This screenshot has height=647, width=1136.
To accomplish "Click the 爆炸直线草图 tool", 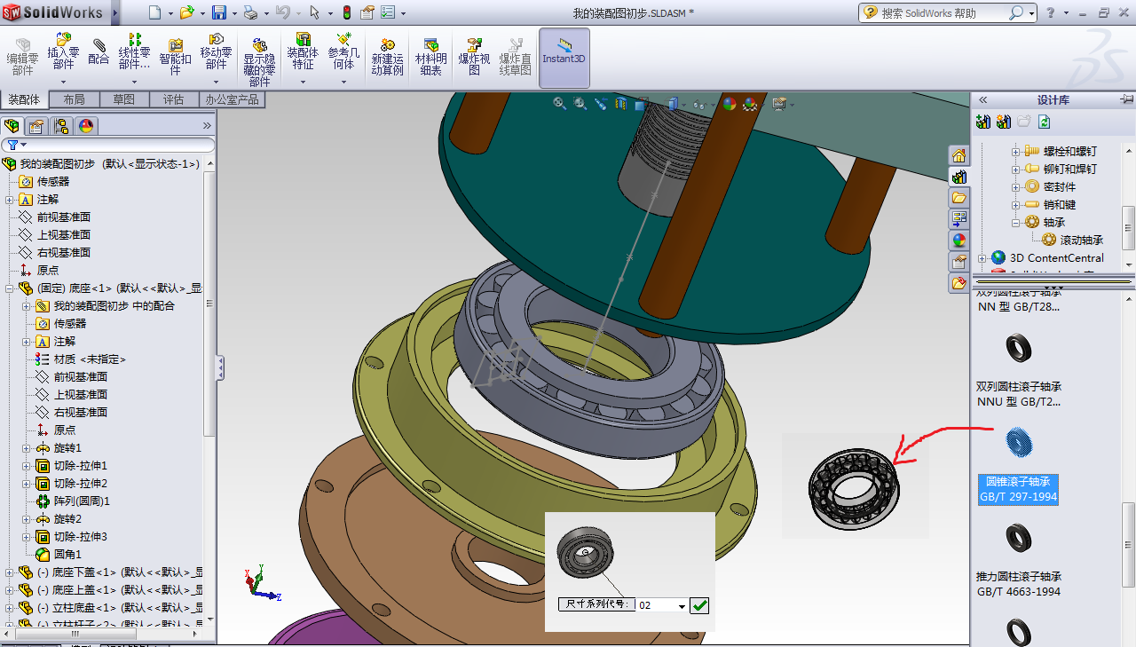I will [x=515, y=57].
